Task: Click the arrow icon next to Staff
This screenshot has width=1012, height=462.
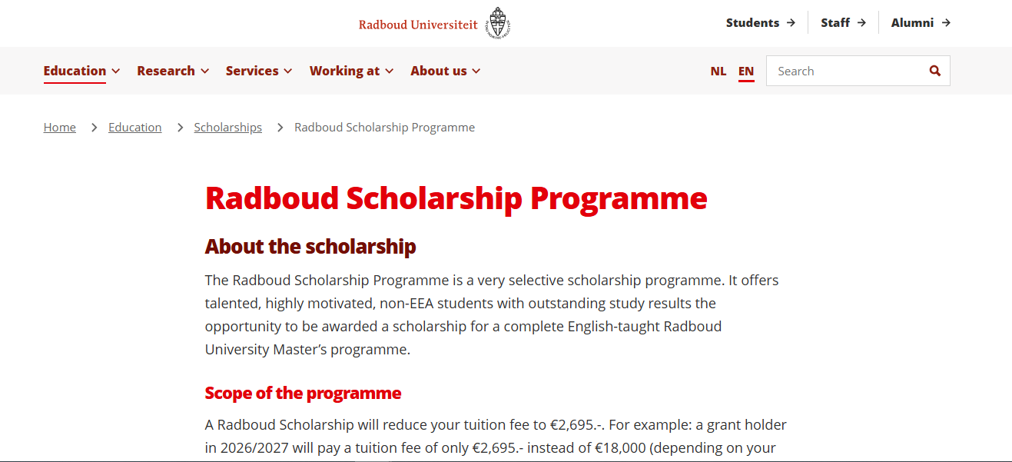Action: coord(861,23)
